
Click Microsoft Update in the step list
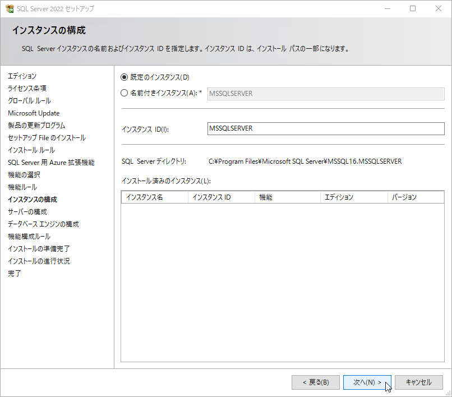click(34, 113)
